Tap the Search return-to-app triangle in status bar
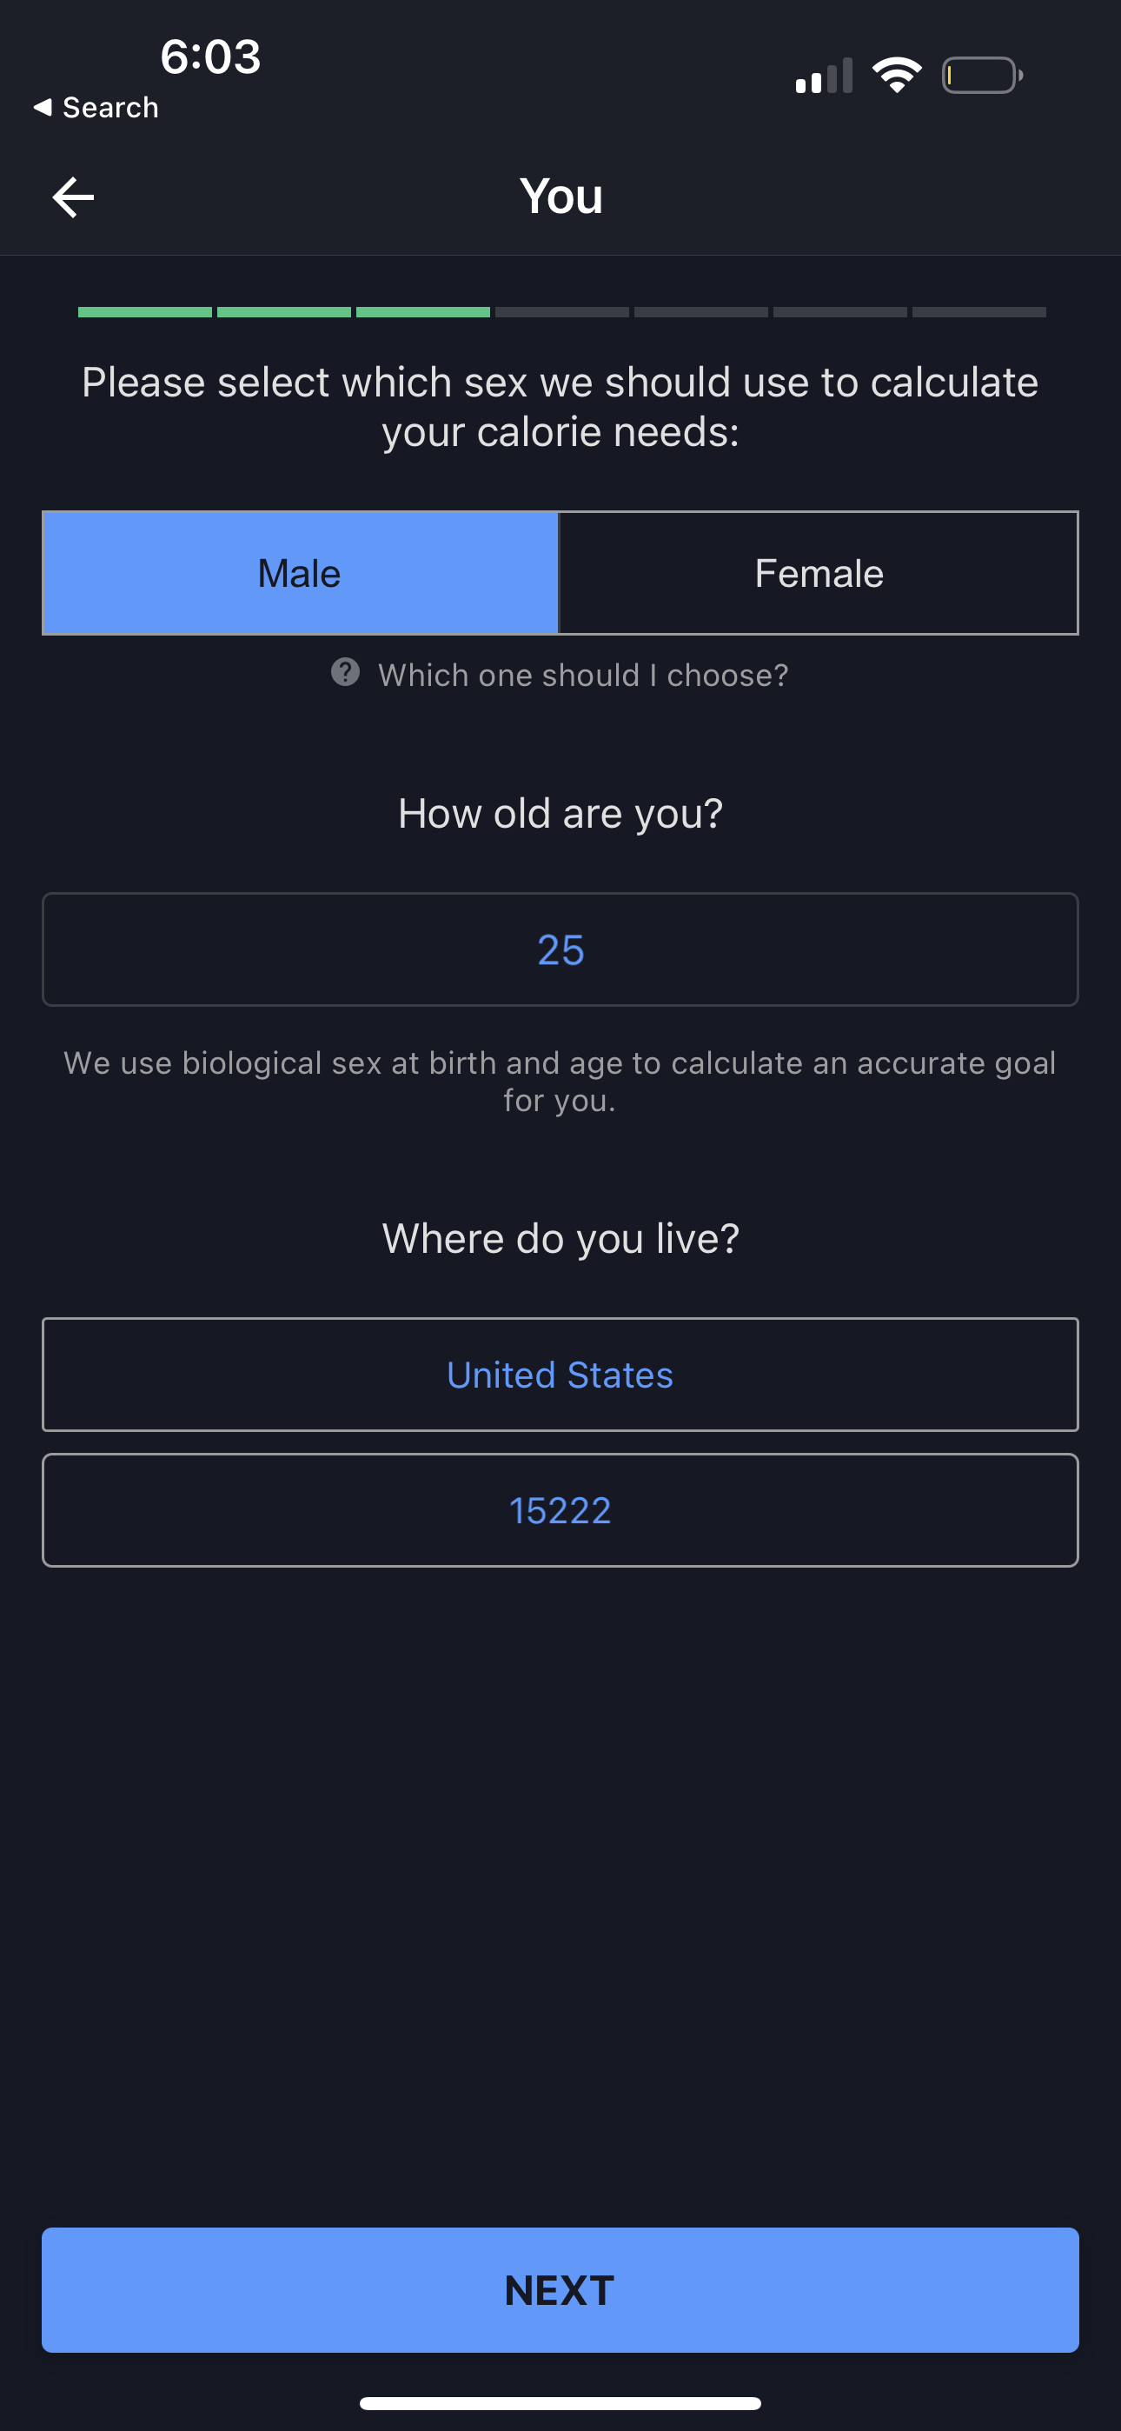Viewport: 1121px width, 2431px height. pyautogui.click(x=43, y=108)
